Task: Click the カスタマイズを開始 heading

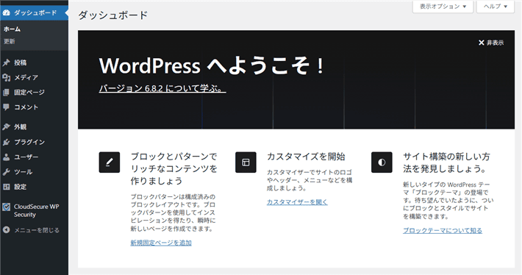Action: 306,157
